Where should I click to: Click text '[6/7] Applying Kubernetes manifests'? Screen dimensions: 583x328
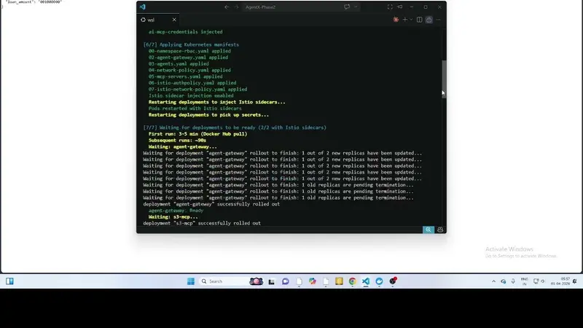point(191,44)
